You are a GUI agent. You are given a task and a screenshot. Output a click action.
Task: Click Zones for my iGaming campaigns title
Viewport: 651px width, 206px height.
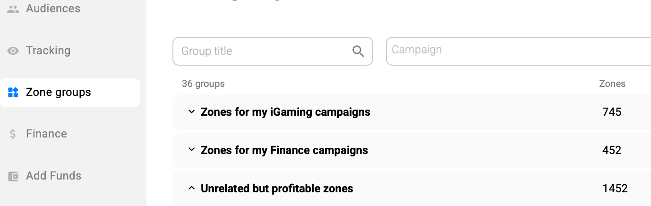[285, 112]
